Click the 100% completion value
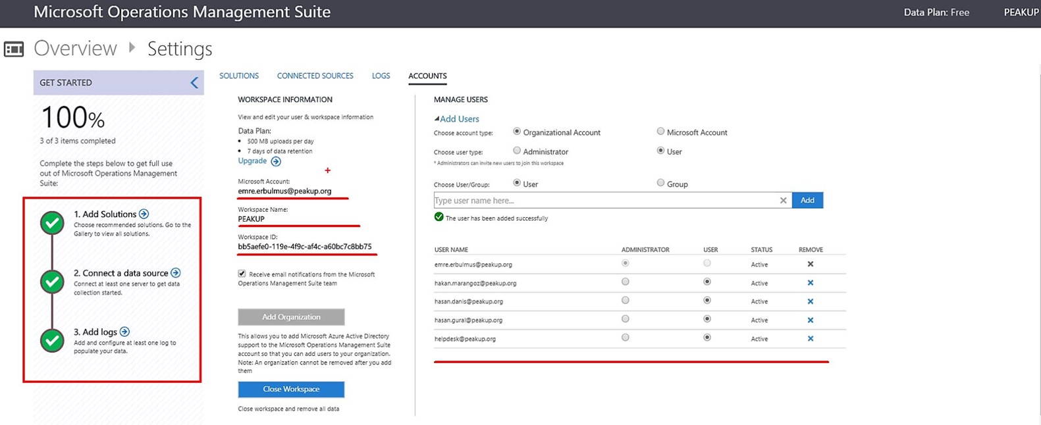This screenshot has height=425, width=1041. click(x=72, y=118)
